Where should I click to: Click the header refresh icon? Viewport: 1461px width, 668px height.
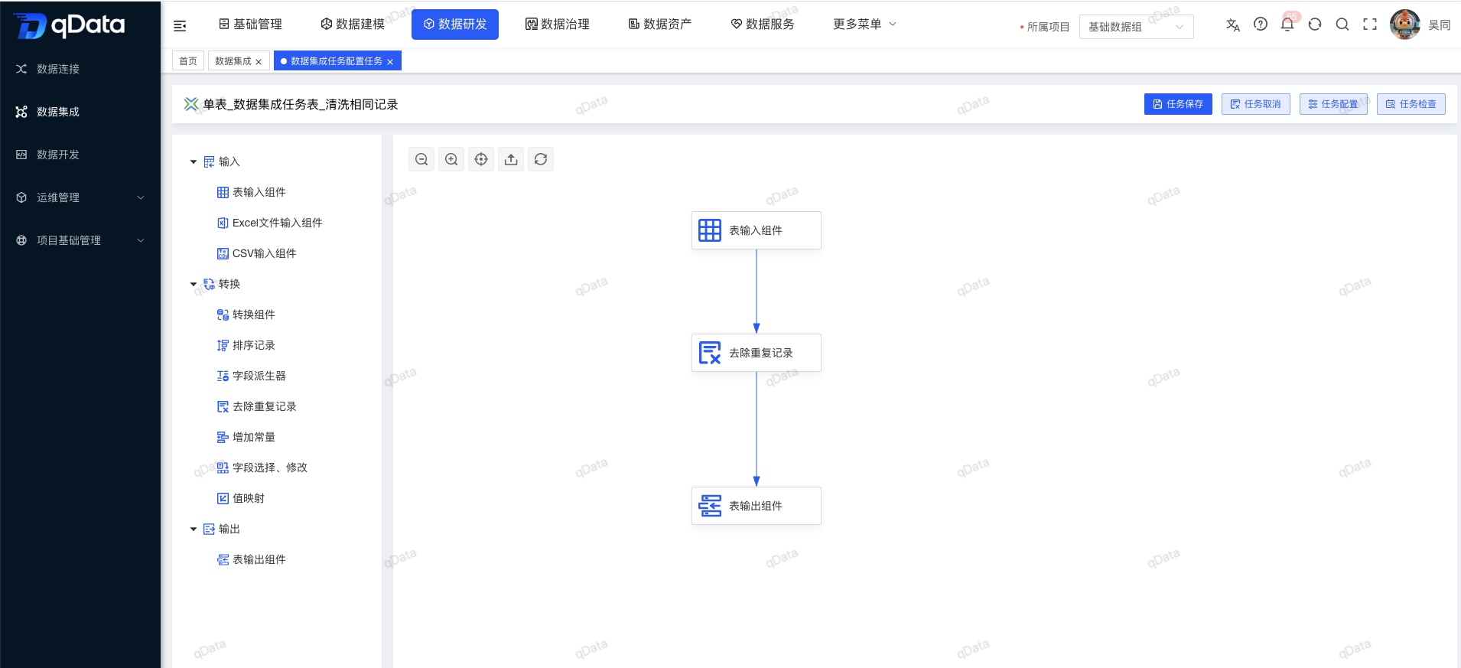pos(1315,24)
